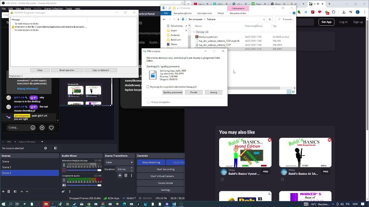Screen dimensions: 369x207
Task: Increase transition Duration with up arrow
Action: [132, 168]
